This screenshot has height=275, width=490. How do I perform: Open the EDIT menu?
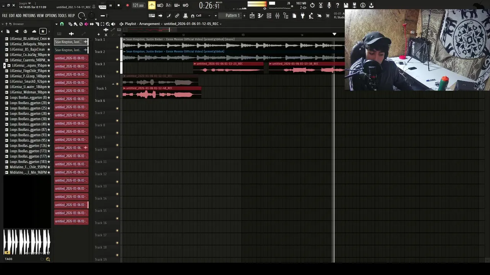[x=12, y=16]
